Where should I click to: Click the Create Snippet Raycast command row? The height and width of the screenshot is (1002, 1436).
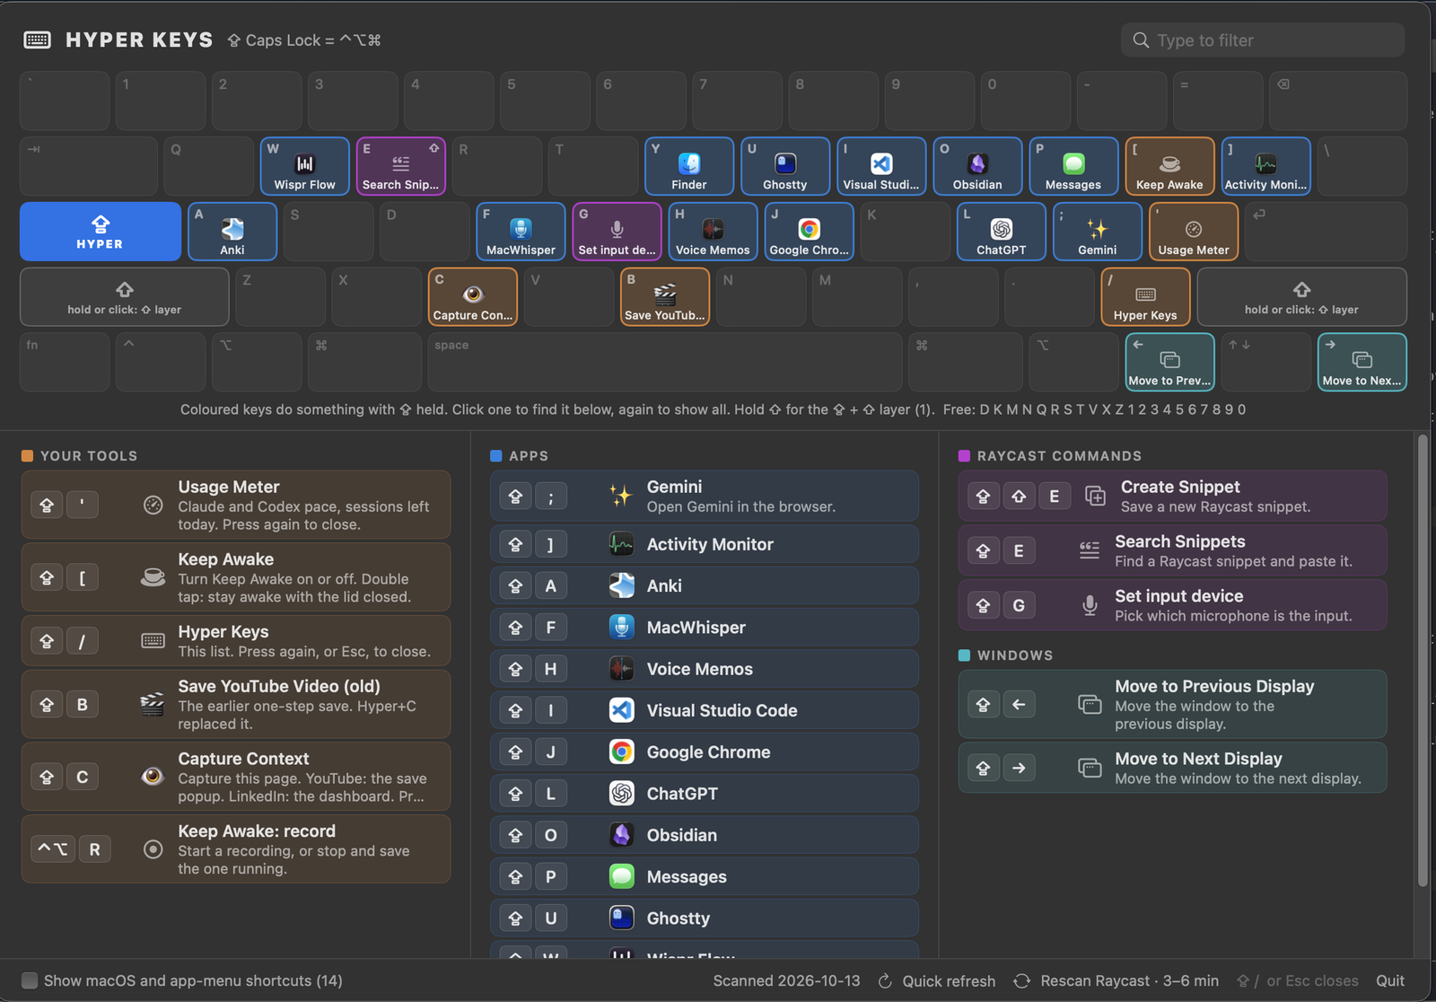1172,496
